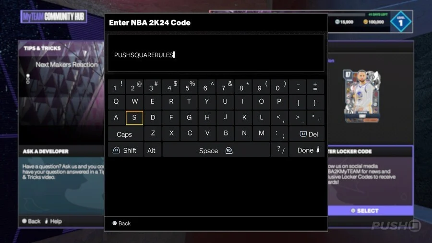Image resolution: width=432 pixels, height=243 pixels.
Task: Click the Back option in code dialog
Action: coord(121,223)
